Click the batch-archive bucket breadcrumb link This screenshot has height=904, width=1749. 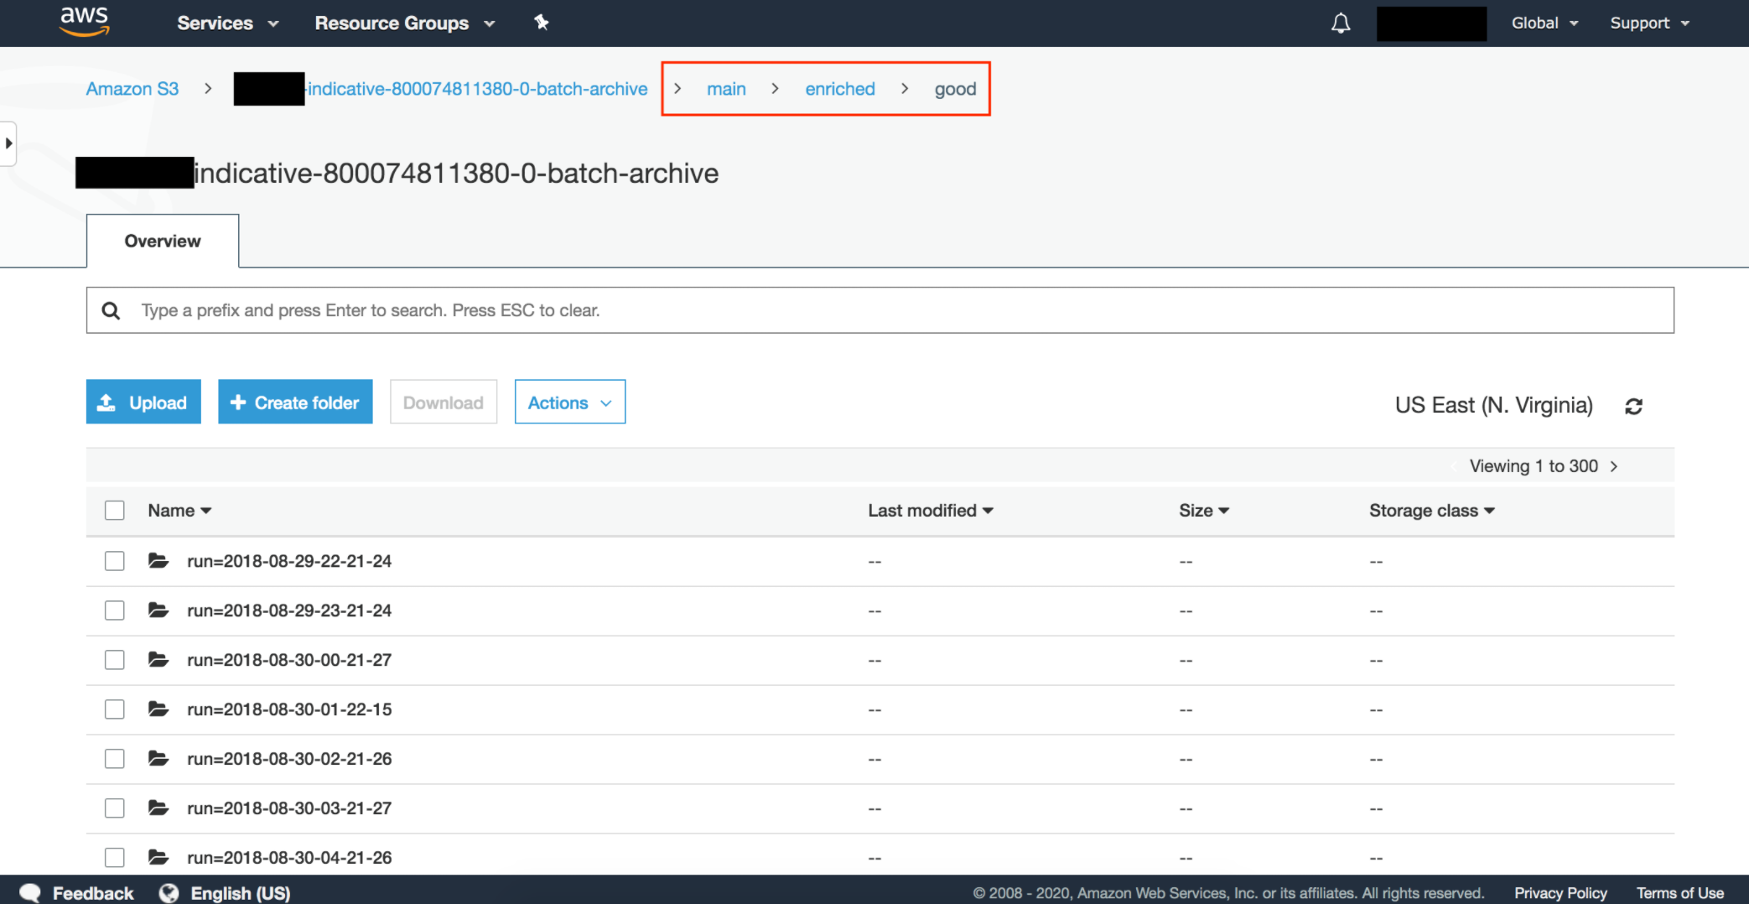[477, 89]
